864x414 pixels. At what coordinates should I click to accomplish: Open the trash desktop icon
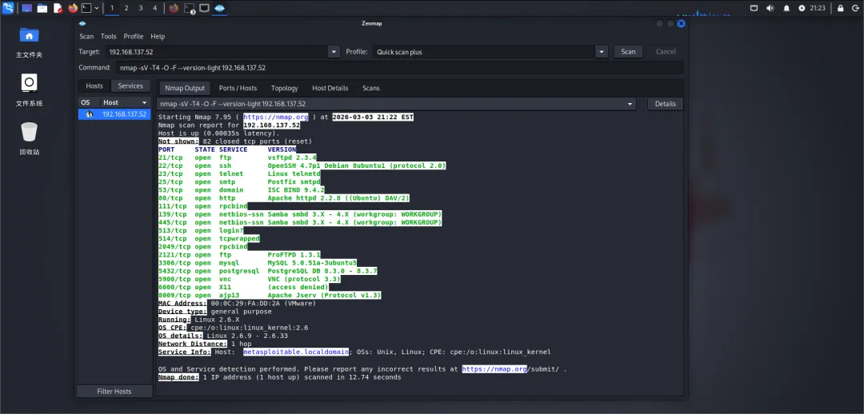point(30,132)
